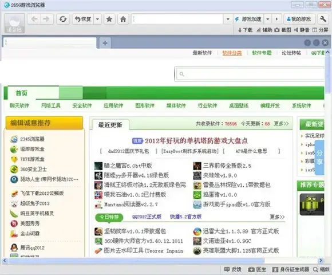332x275 pixels.
Task: Open 图形软件 category menu
Action: point(145,105)
